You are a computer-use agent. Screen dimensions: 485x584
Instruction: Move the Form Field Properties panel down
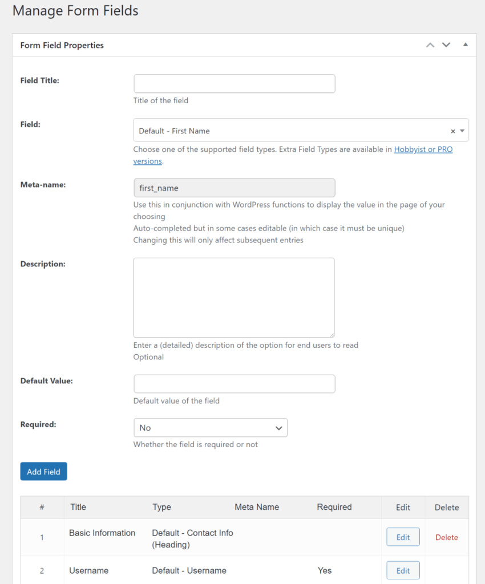(446, 44)
